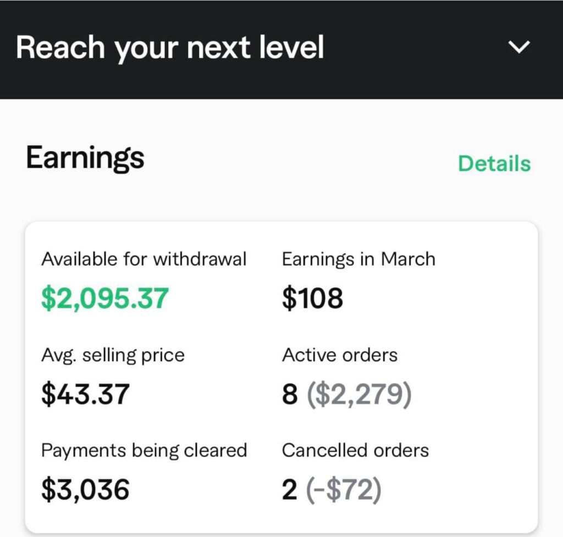Open the "Cancelled orders" label

click(355, 451)
